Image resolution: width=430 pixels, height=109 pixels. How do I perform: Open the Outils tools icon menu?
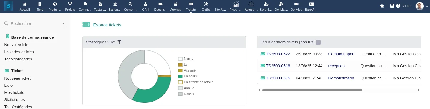point(206,4)
